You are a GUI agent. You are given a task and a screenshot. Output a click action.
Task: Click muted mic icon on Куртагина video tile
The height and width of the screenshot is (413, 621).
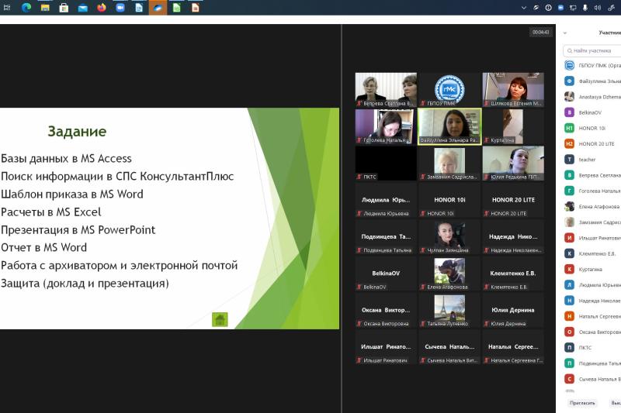pos(487,140)
